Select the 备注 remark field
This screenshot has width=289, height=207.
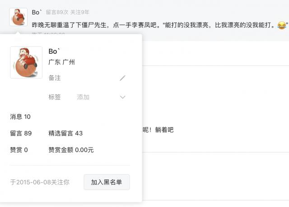click(55, 78)
